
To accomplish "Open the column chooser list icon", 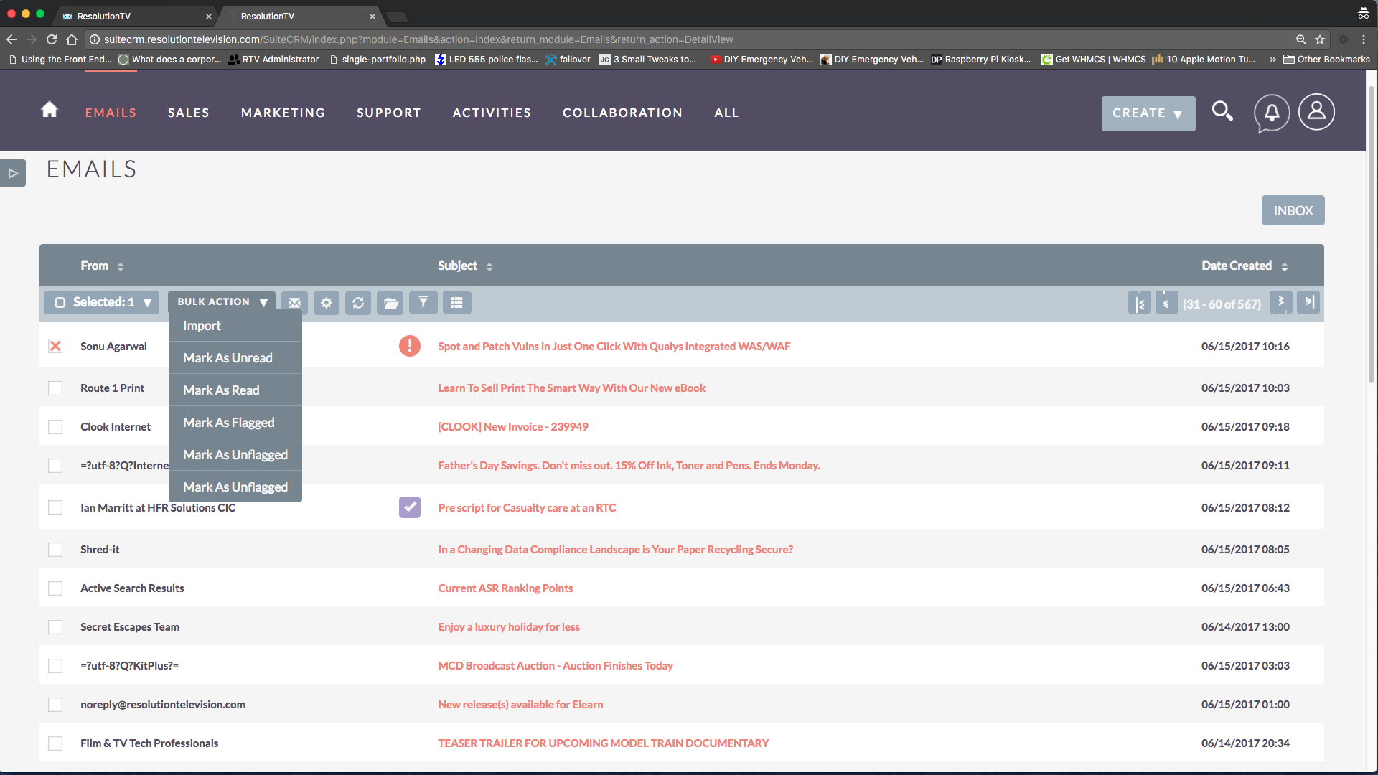I will pos(456,303).
